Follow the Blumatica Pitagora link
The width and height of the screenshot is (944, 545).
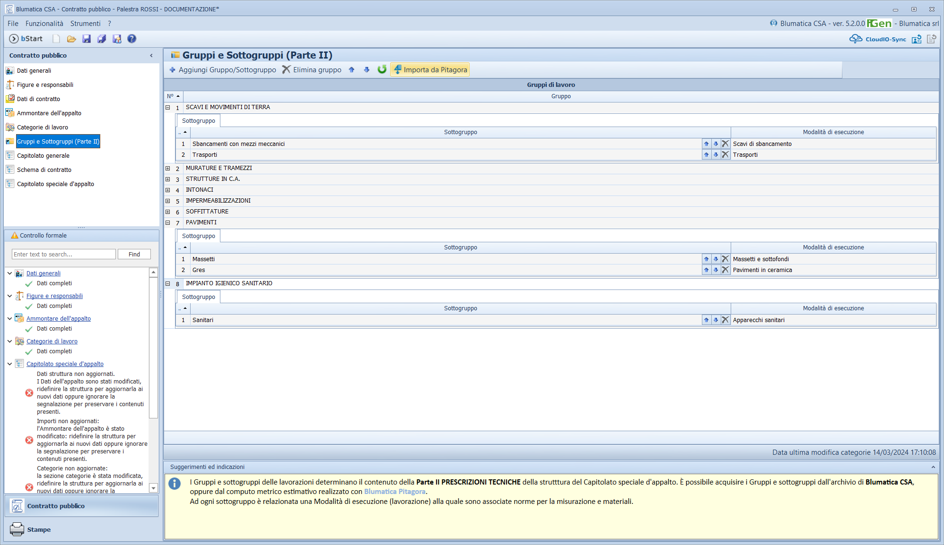pos(395,492)
